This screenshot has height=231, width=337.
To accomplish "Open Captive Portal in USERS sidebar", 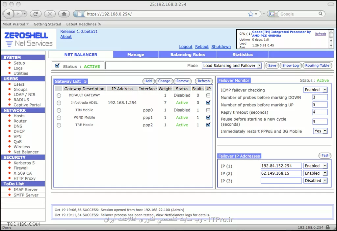I will 27,105.
